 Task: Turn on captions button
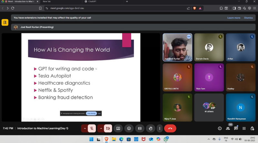140,129
